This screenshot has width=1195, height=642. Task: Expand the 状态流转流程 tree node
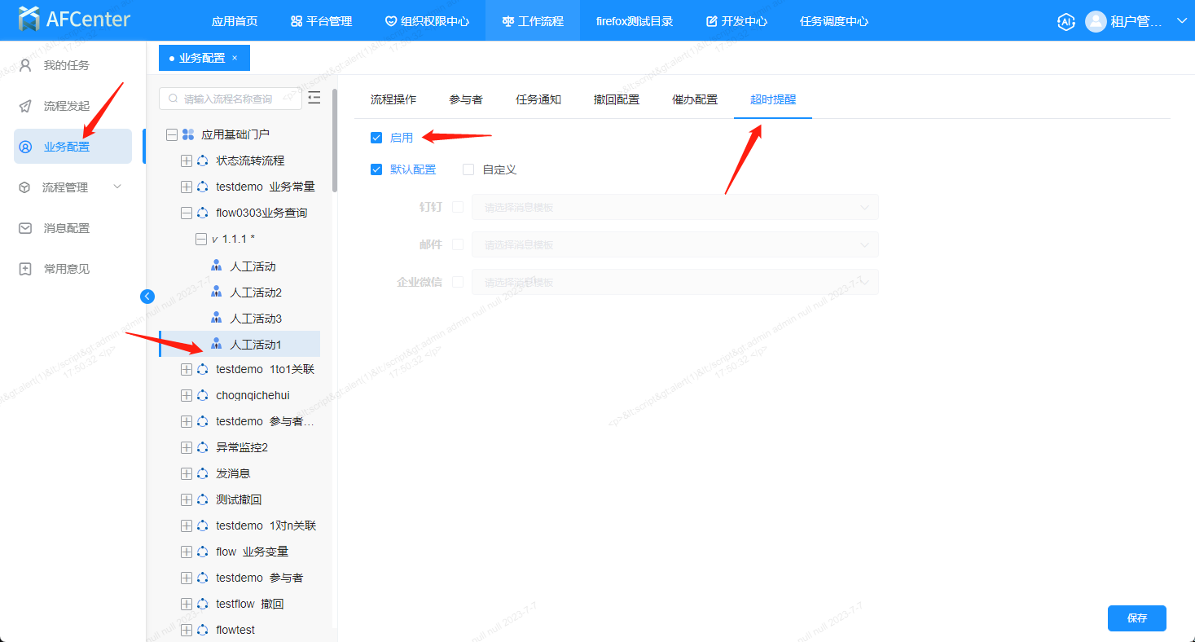coord(187,161)
